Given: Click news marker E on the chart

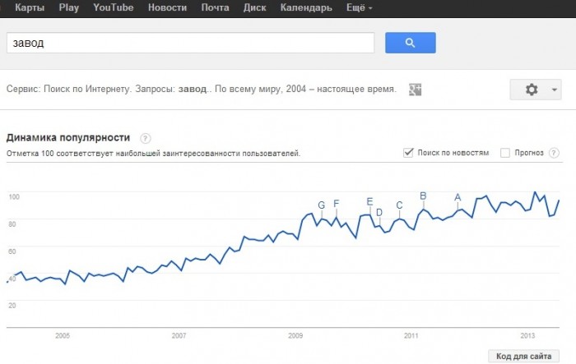Looking at the screenshot, I should (369, 202).
